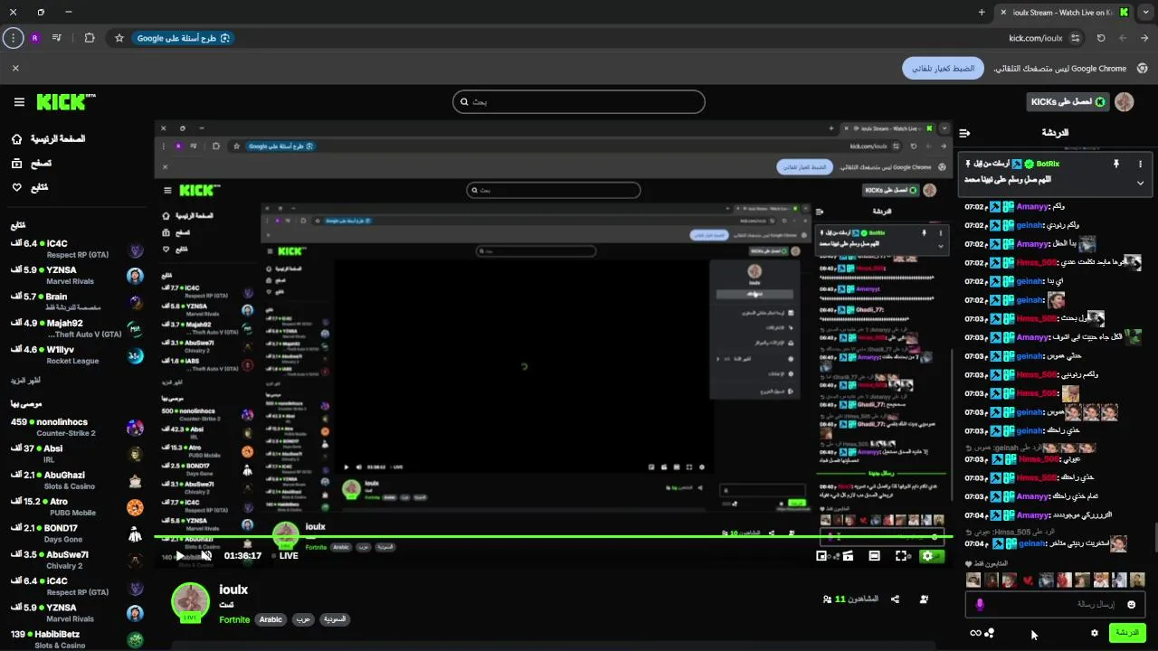Click the Kick search box
The height and width of the screenshot is (651, 1158).
click(579, 102)
